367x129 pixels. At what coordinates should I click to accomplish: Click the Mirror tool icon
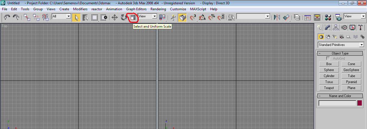click(277, 18)
